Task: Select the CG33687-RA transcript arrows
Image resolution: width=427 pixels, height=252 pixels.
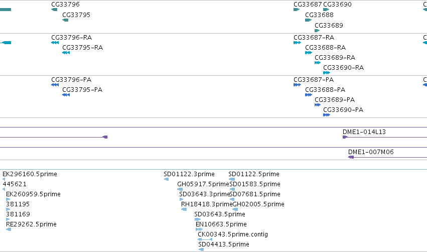Action: pos(298,43)
